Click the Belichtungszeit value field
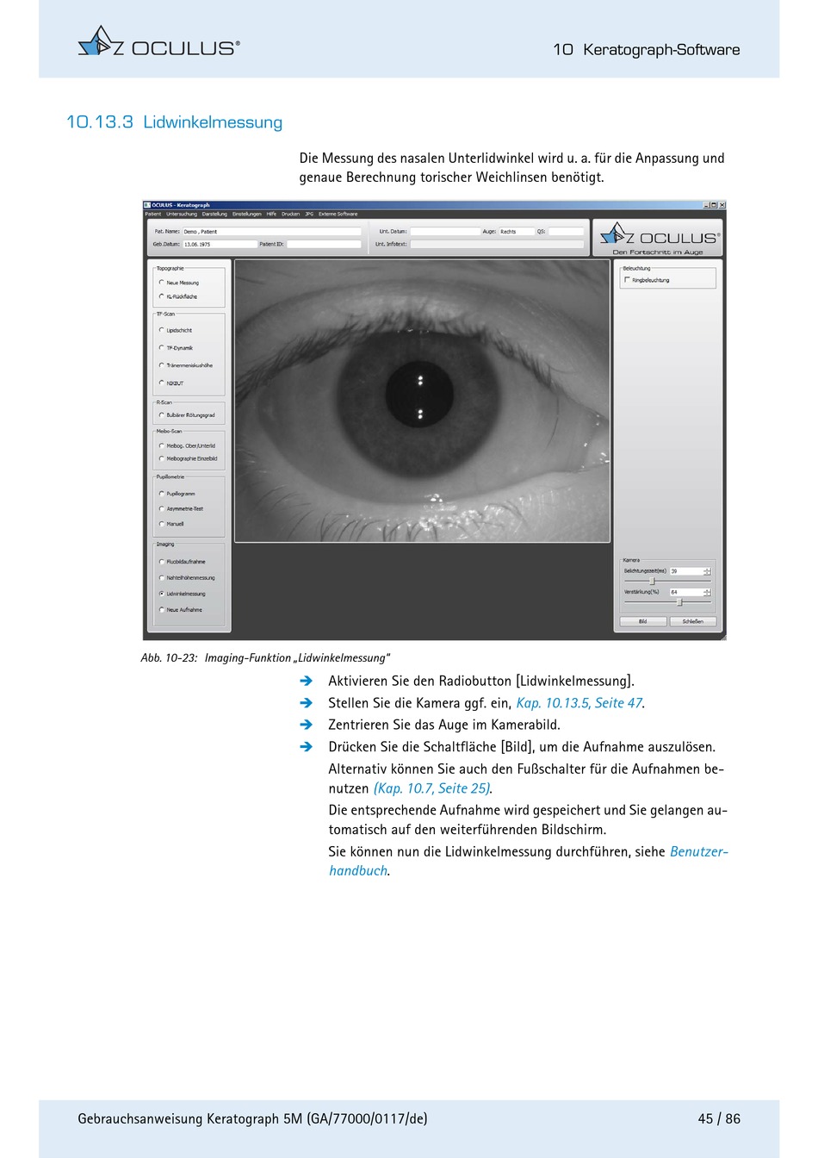Image resolution: width=818 pixels, height=1158 pixels. 686,571
